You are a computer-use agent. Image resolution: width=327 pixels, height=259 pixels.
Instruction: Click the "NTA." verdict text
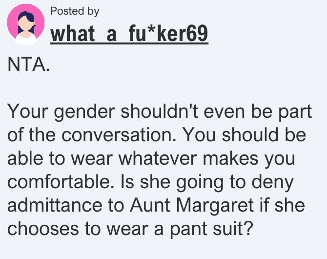[29, 64]
